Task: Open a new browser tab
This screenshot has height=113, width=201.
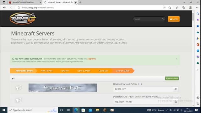Action: [x=80, y=2]
